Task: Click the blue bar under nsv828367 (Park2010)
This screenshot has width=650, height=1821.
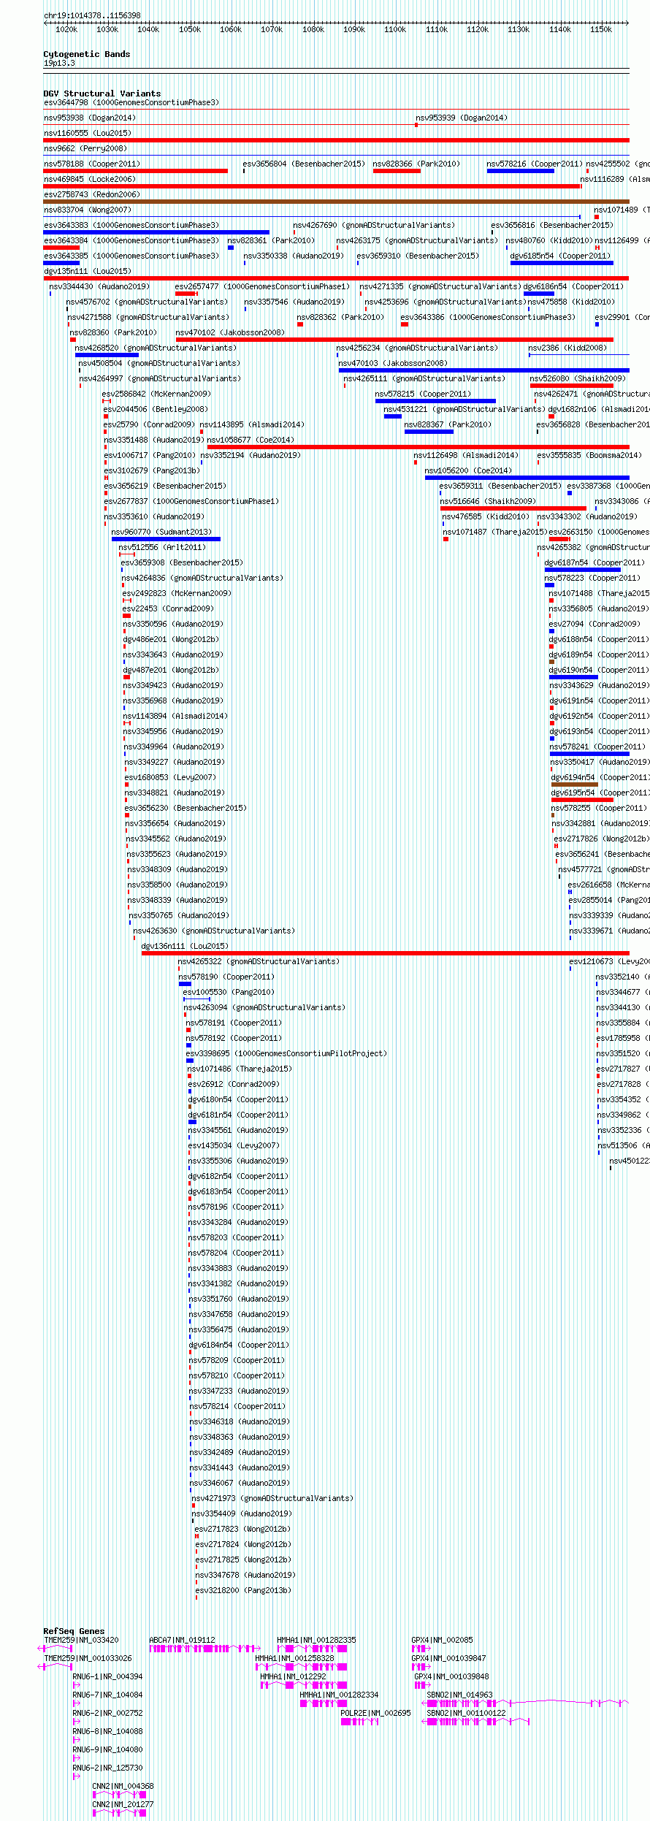Action: point(429,432)
